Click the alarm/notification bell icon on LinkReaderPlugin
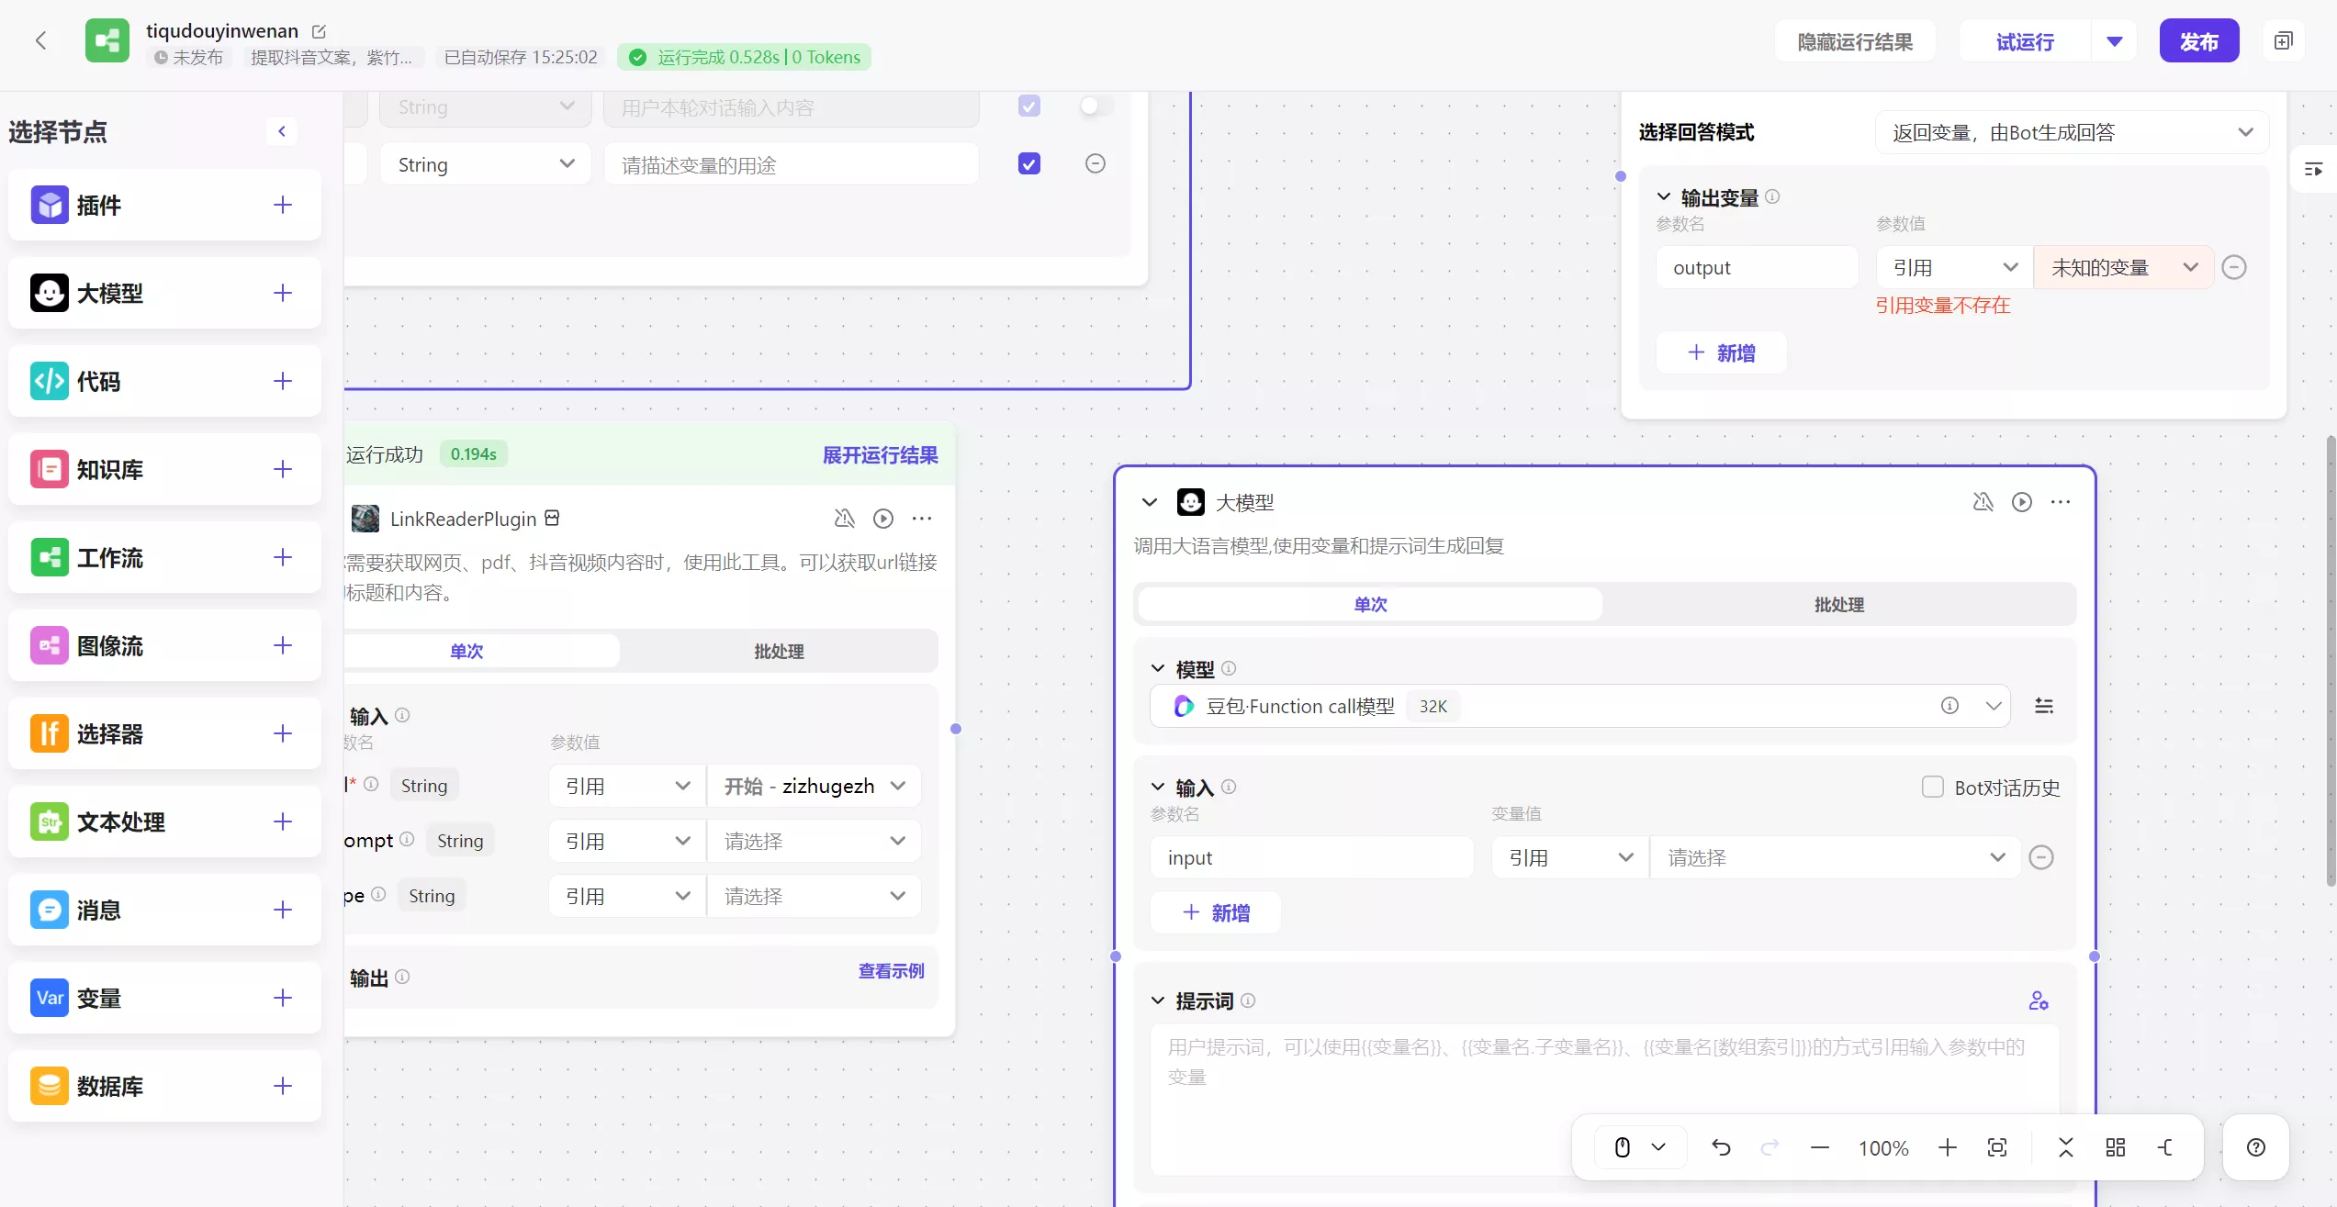This screenshot has width=2337, height=1207. 844,518
